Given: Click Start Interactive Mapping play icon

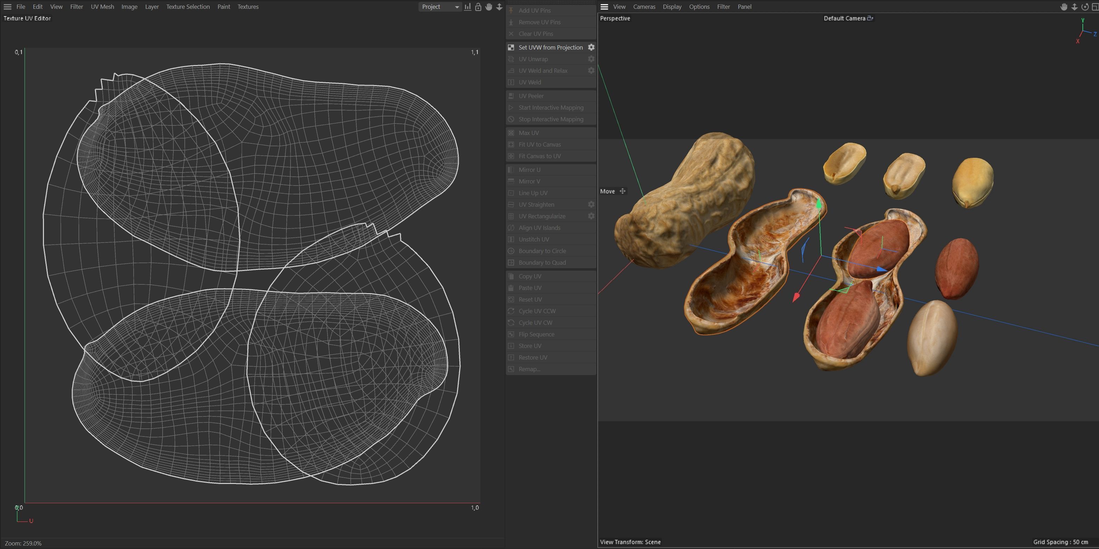Looking at the screenshot, I should point(511,108).
